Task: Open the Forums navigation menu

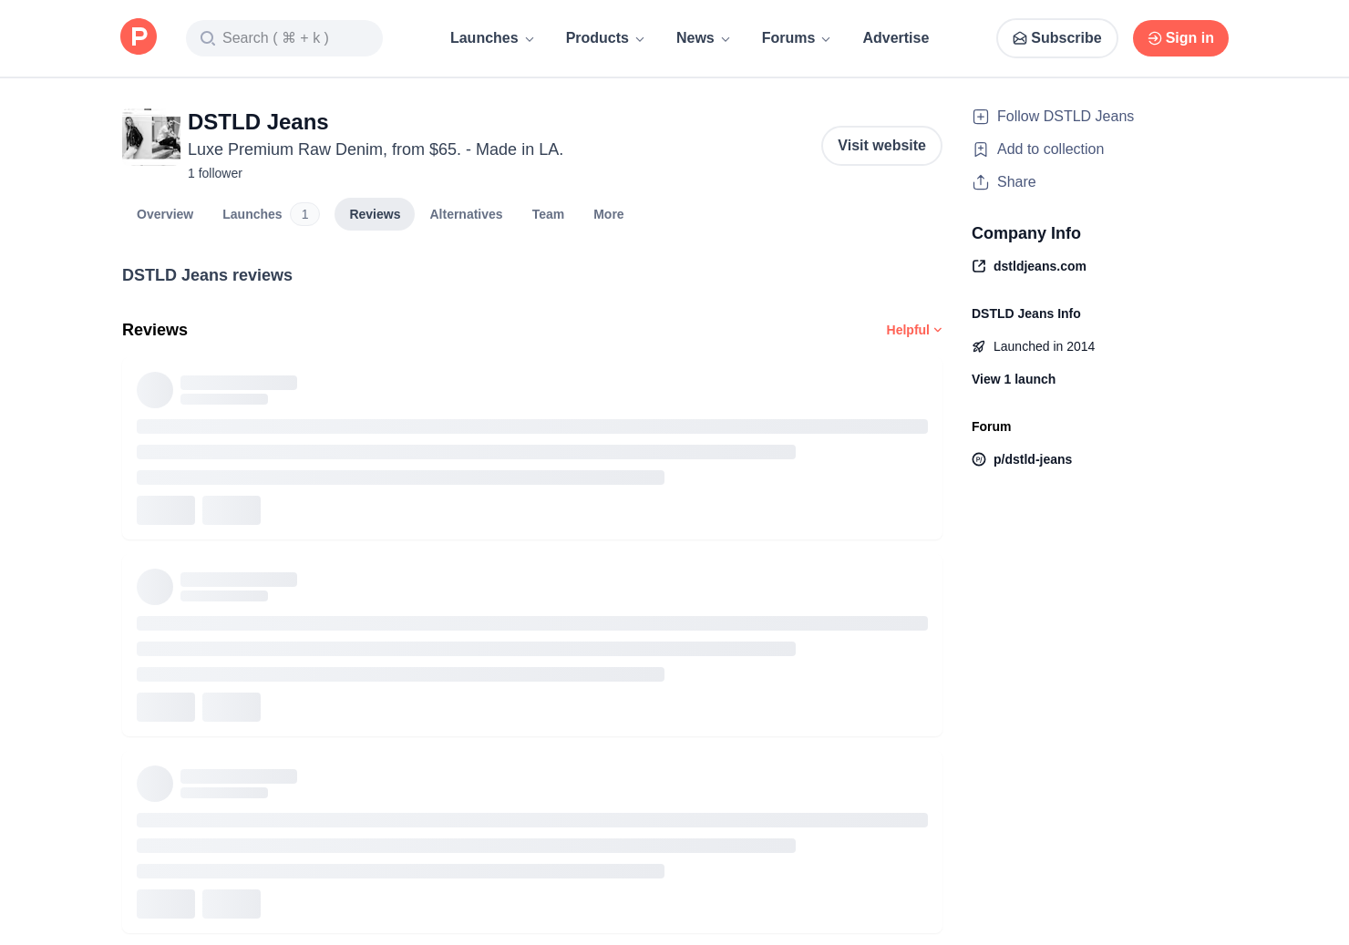Action: tap(796, 38)
